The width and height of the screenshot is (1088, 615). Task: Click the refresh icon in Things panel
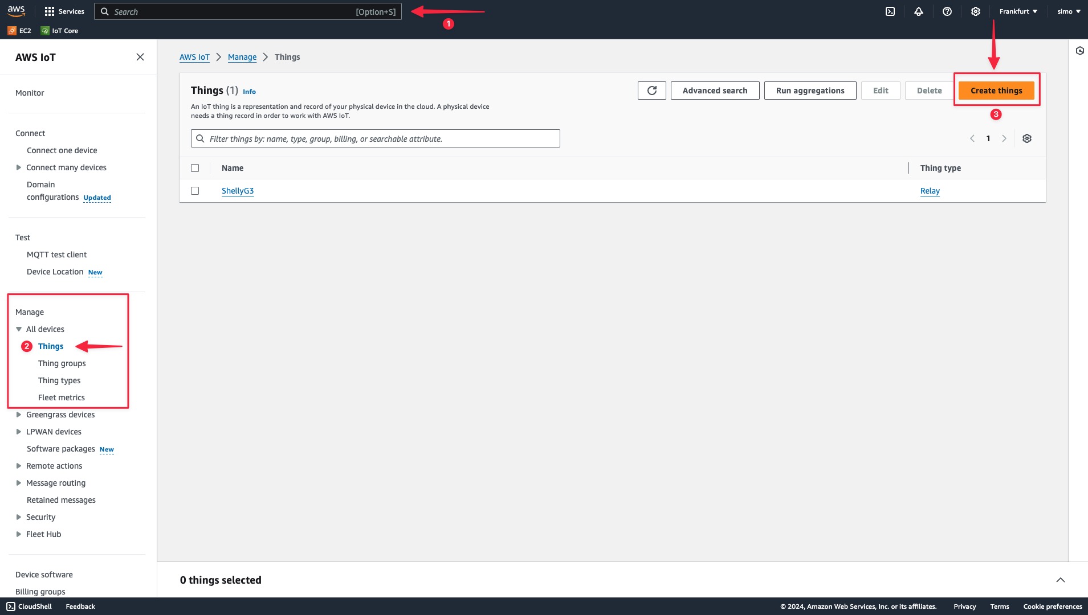[x=651, y=91]
